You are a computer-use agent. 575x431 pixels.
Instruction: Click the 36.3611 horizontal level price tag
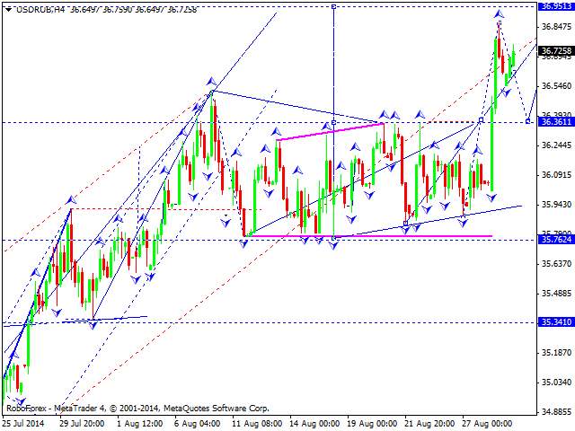[x=557, y=121]
